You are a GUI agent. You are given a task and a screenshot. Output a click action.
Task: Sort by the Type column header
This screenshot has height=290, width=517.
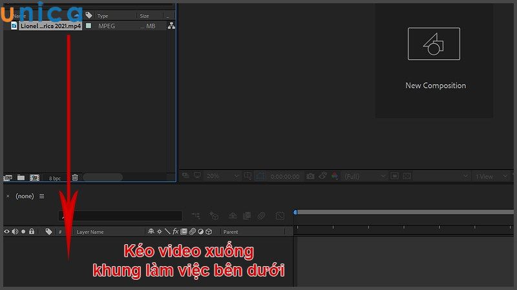tap(103, 15)
